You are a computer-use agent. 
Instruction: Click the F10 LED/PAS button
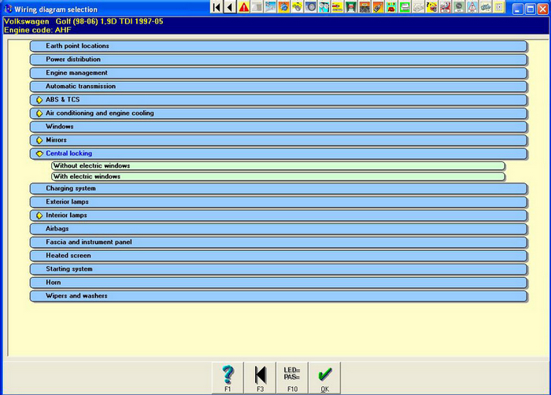click(292, 377)
